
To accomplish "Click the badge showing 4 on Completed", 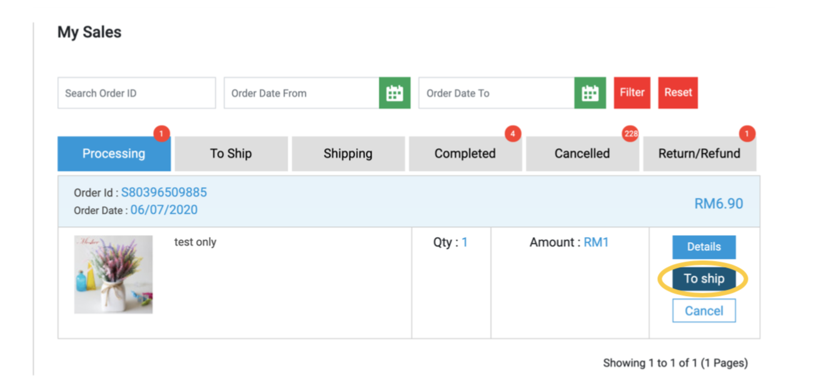I will click(513, 133).
